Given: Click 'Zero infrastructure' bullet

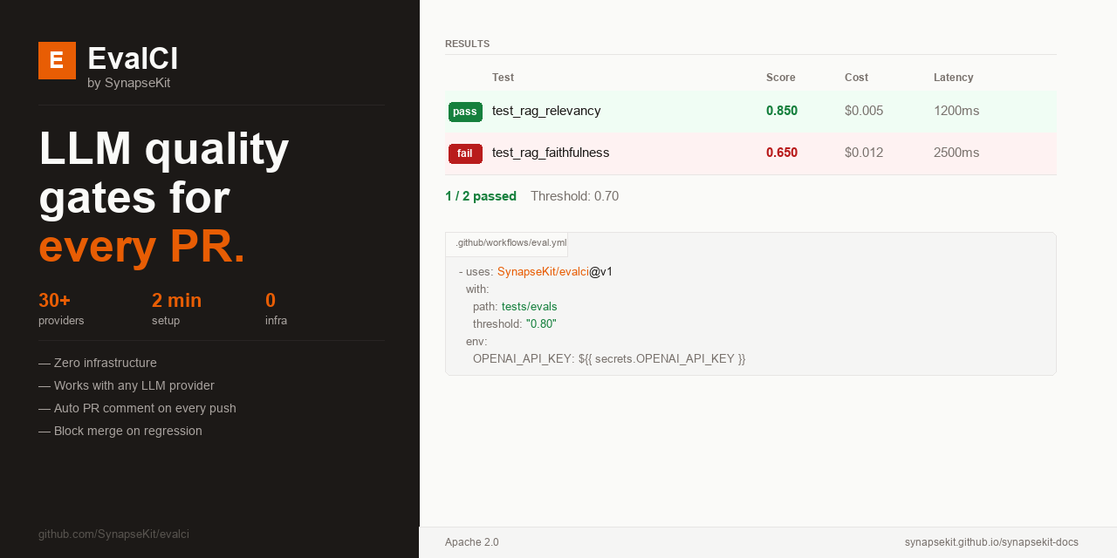Looking at the screenshot, I should coord(98,364).
